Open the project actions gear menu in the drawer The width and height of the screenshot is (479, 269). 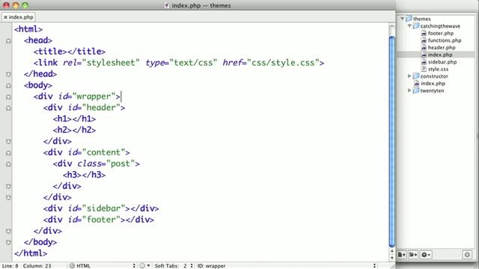coord(426,254)
